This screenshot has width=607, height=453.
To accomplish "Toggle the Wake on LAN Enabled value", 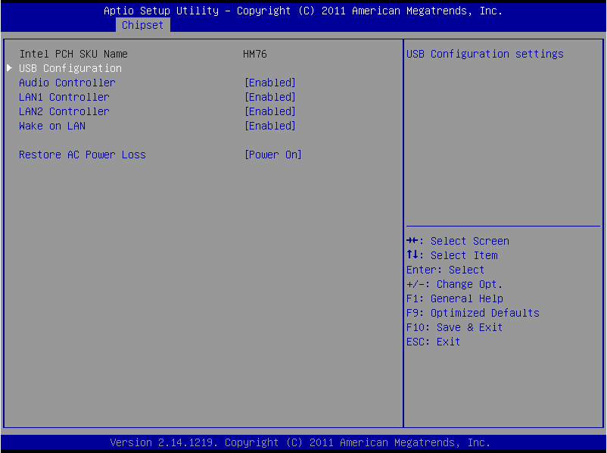I will (x=269, y=126).
